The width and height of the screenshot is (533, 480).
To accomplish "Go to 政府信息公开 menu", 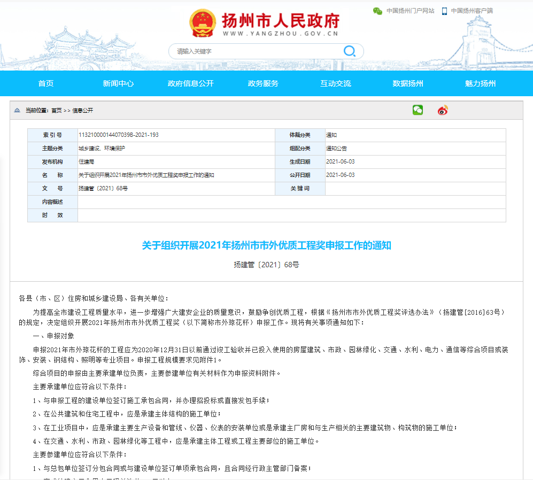I will point(190,83).
